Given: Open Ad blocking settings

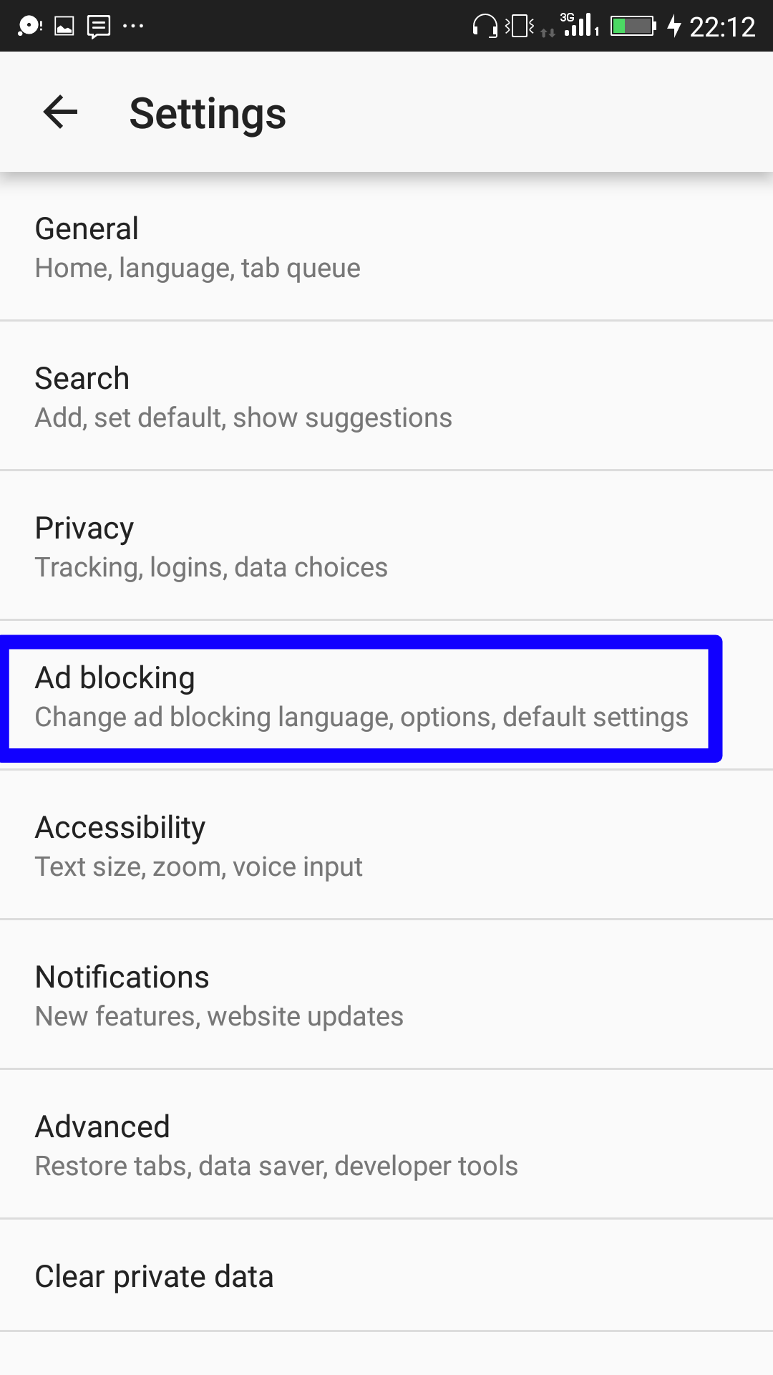Looking at the screenshot, I should pyautogui.click(x=386, y=695).
